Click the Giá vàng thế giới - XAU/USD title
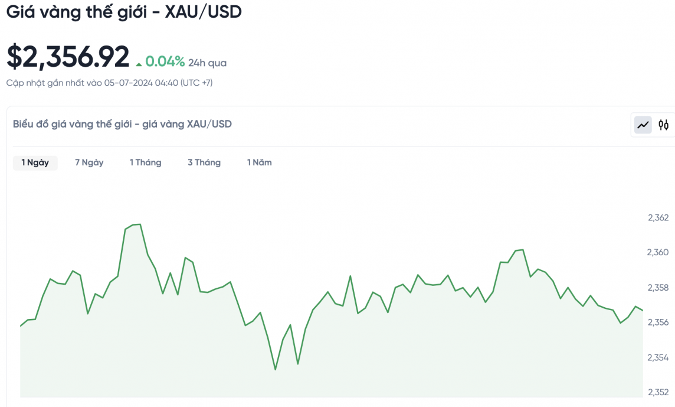Image resolution: width=675 pixels, height=407 pixels. click(124, 12)
